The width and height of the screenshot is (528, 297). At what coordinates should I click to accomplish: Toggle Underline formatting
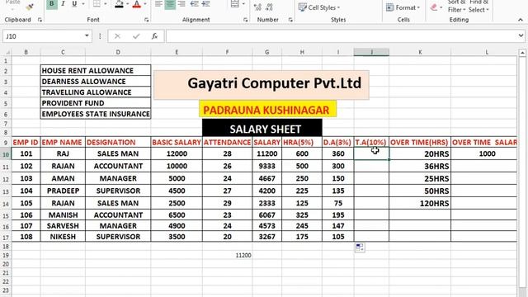[x=74, y=4]
